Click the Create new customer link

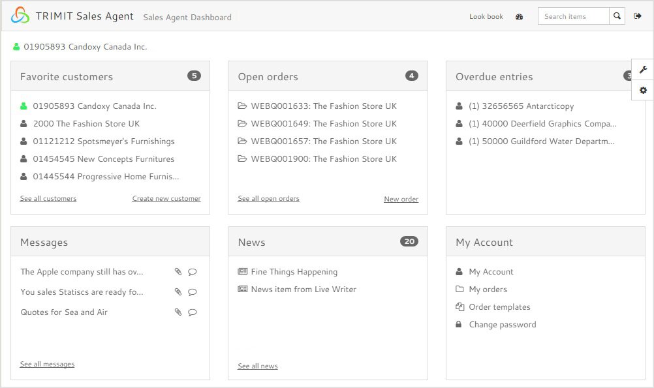(x=166, y=198)
